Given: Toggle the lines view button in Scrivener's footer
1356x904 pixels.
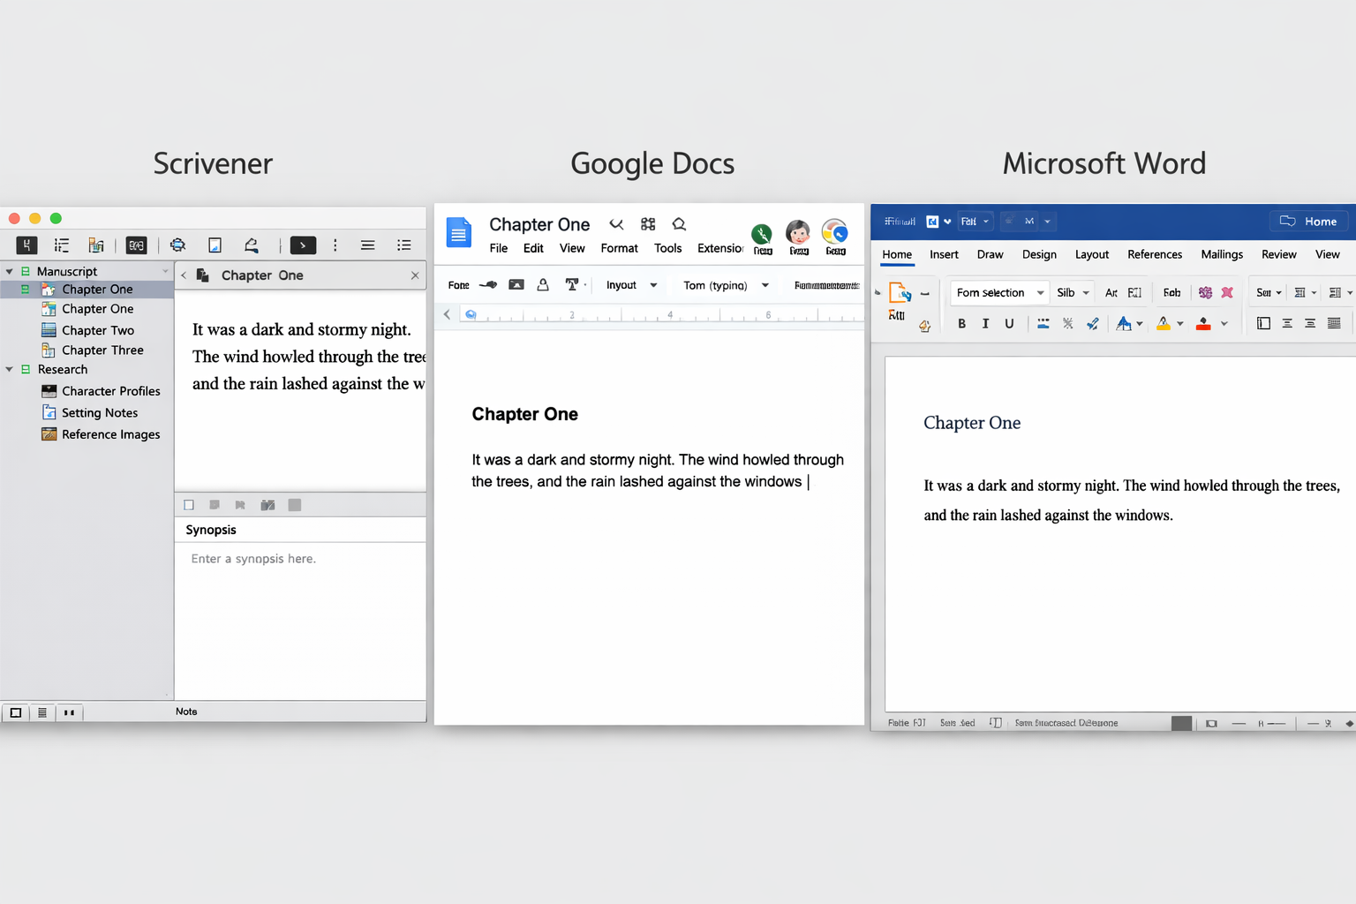Looking at the screenshot, I should click(x=42, y=712).
